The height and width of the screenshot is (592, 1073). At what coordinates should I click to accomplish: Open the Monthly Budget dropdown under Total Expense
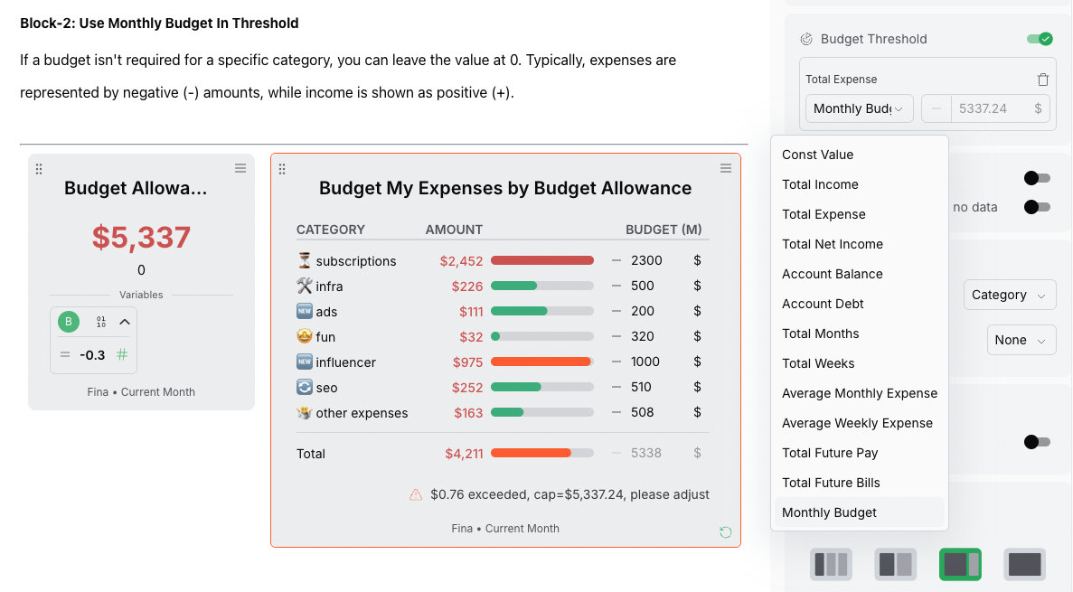[859, 108]
